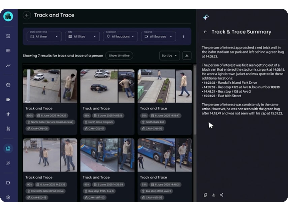The image size is (288, 211).
Task: Open the vehicle icon in sidebar
Action: [8, 129]
